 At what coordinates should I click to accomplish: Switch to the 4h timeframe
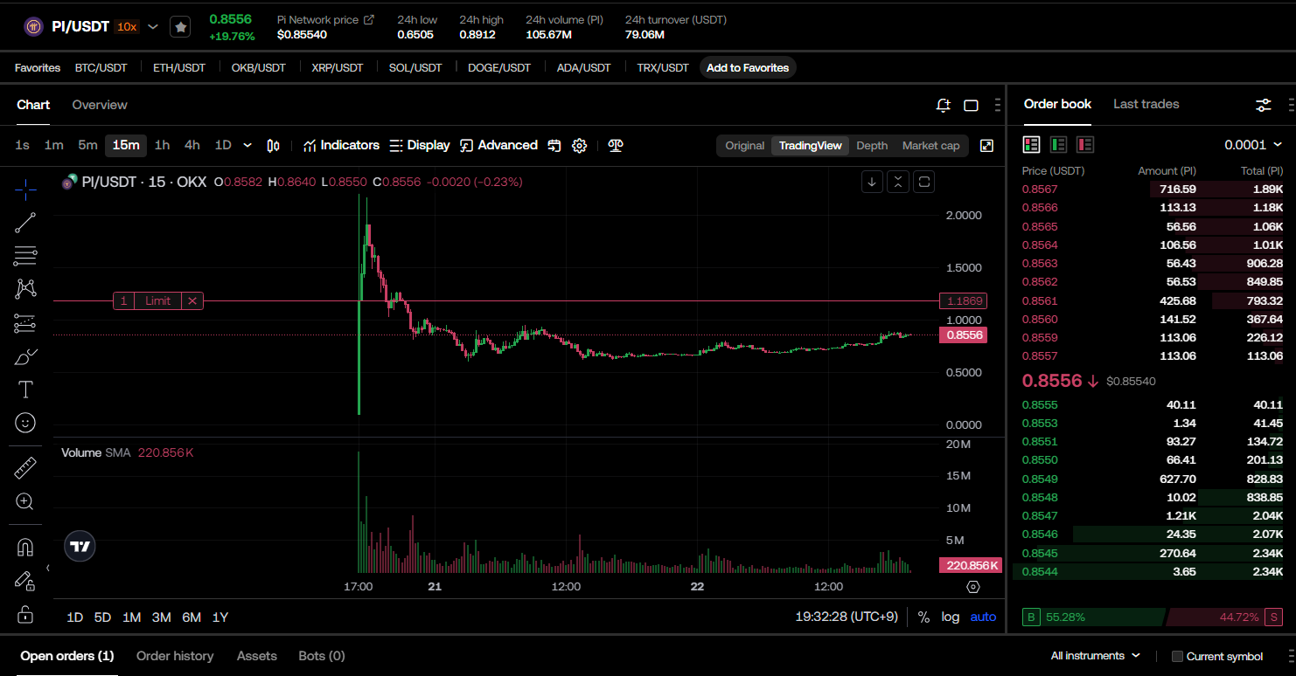[192, 145]
